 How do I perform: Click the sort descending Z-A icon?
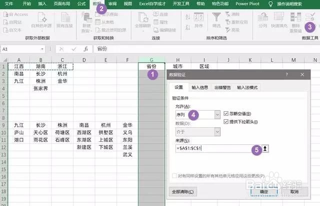coord(187,27)
